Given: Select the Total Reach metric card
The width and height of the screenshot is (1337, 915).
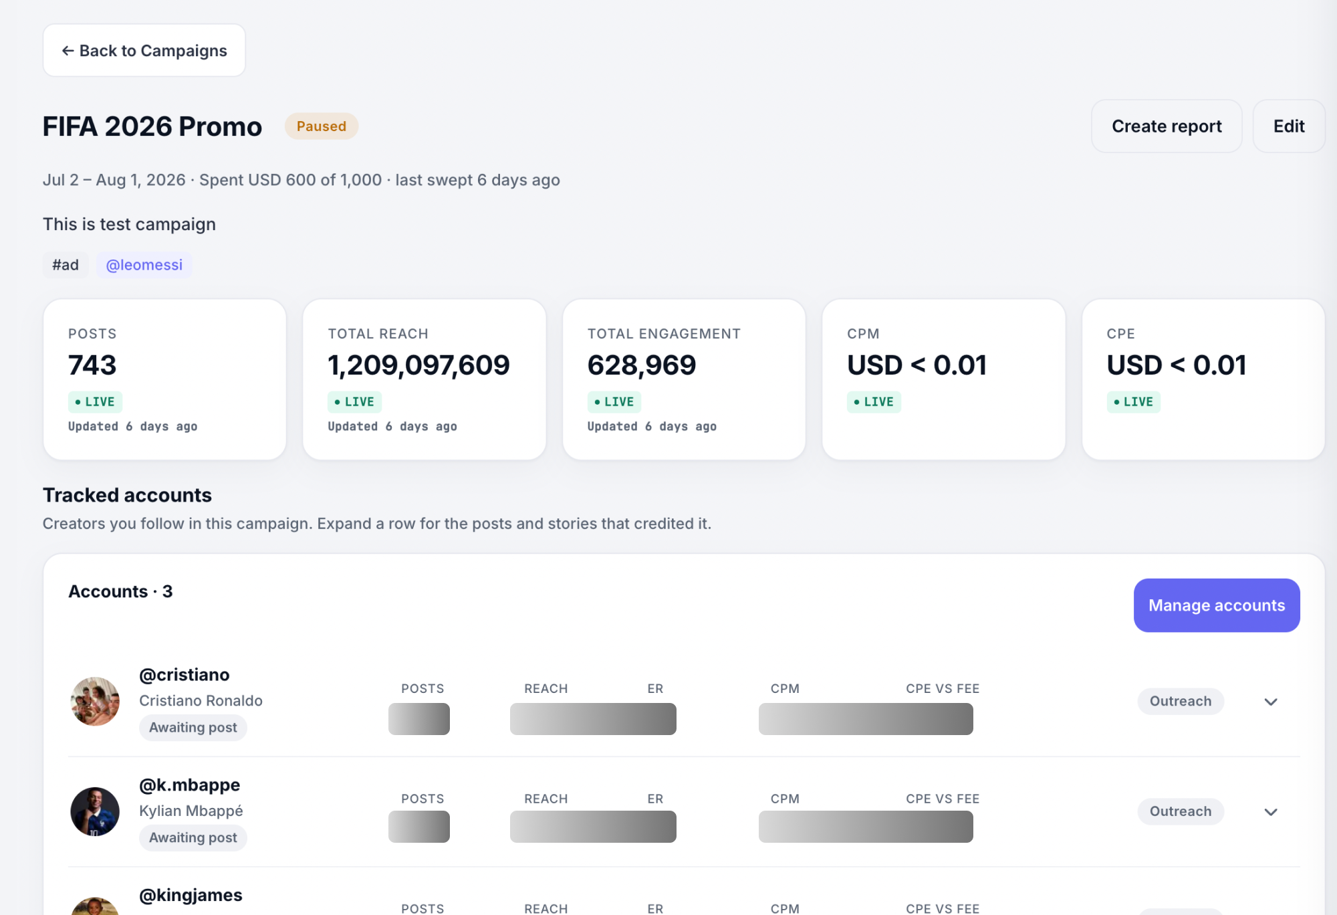Looking at the screenshot, I should tap(424, 379).
